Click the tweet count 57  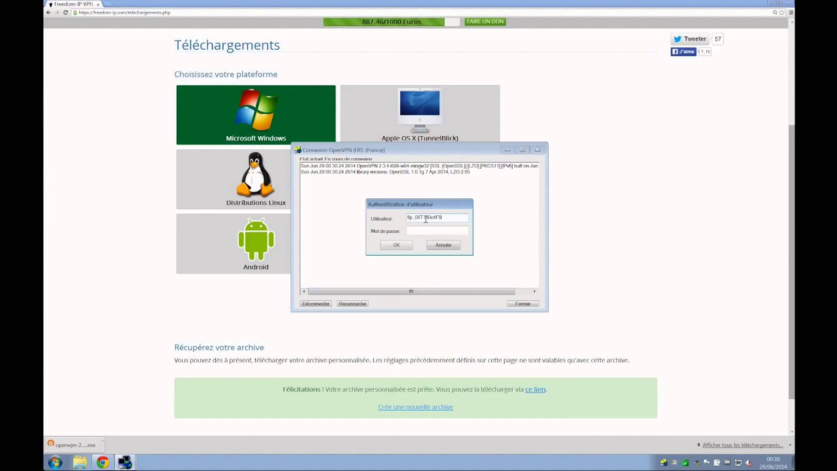717,39
